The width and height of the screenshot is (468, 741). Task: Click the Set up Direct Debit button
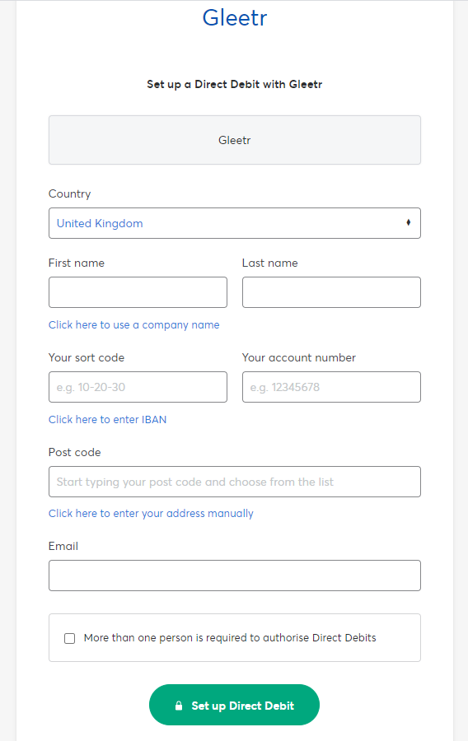[x=235, y=705]
